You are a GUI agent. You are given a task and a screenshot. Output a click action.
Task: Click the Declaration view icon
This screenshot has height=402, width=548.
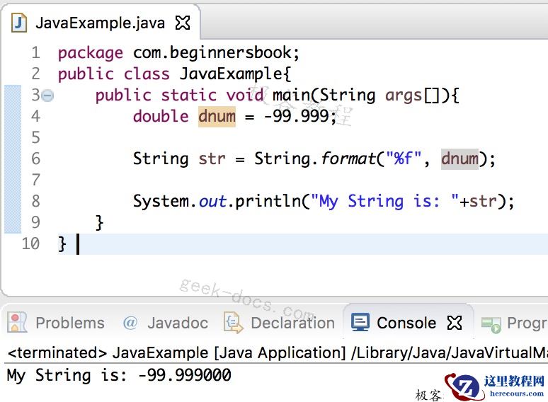tap(233, 322)
